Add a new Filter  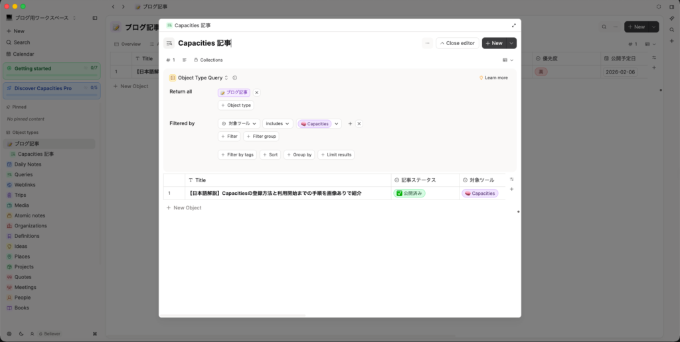point(229,137)
